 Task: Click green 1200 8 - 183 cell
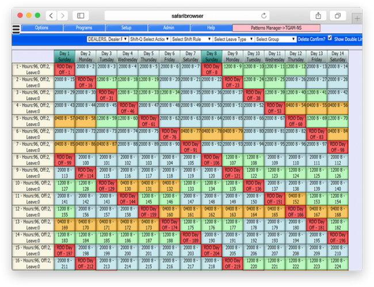[64, 237]
